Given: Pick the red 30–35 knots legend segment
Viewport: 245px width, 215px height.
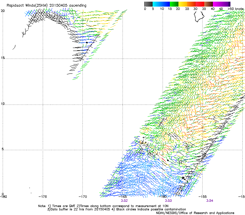Looking at the screenshot, I should [x=200, y=4].
